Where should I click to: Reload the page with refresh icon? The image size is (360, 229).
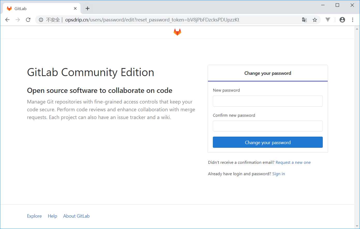[28, 20]
